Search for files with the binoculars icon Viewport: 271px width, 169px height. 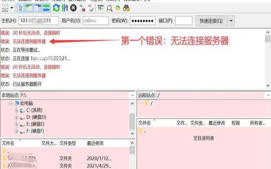126,8
